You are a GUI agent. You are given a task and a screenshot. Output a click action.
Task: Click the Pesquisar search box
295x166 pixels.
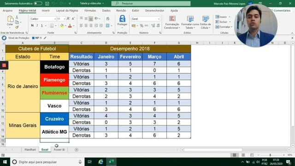click(x=151, y=3)
